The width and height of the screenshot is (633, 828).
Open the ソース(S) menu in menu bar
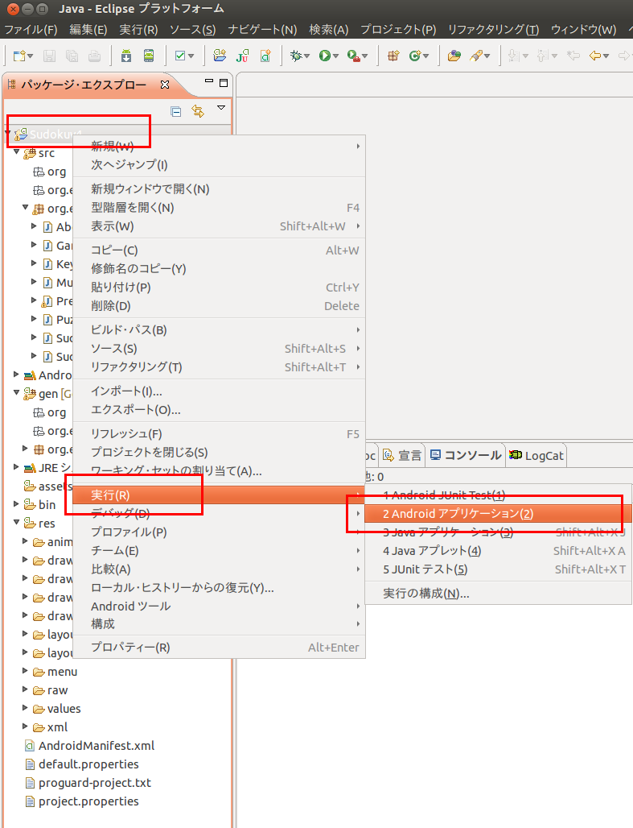click(192, 30)
